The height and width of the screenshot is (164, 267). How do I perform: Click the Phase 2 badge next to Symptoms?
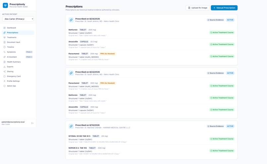29,52
